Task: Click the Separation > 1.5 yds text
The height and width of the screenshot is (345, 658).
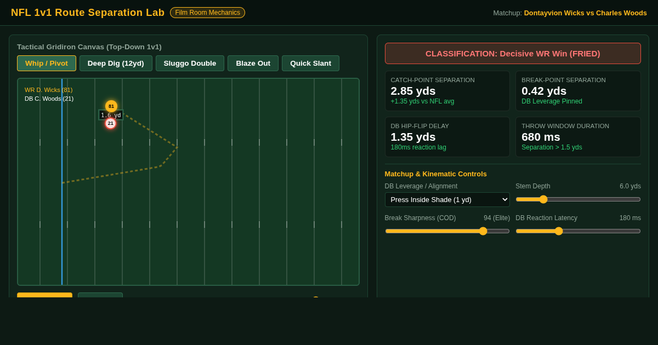Action: (x=552, y=147)
